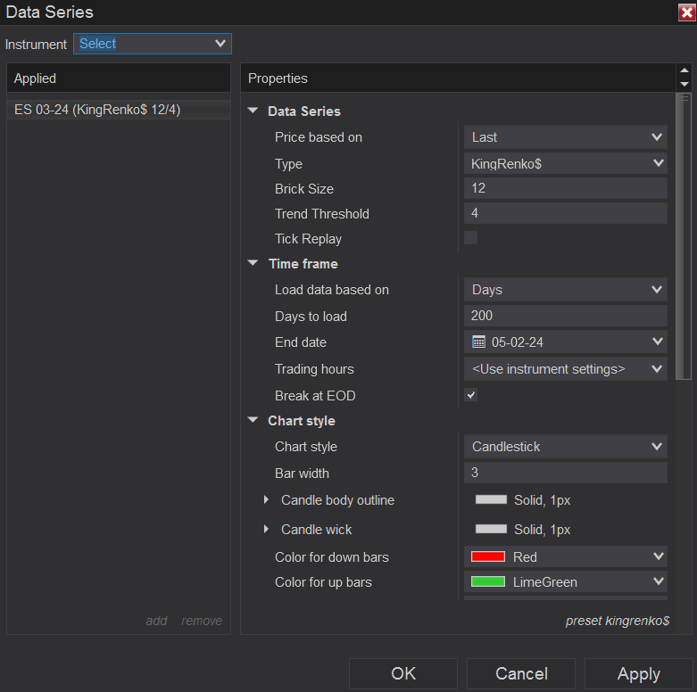Click the Properties scroll down arrow
Screen dimensions: 697x692
(685, 84)
